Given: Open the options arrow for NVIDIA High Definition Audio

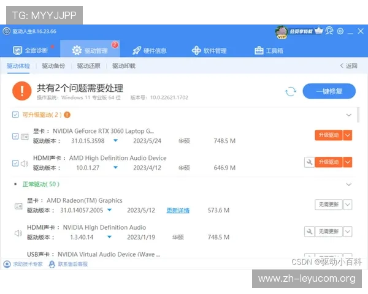Looking at the screenshot, I should coord(348,232).
